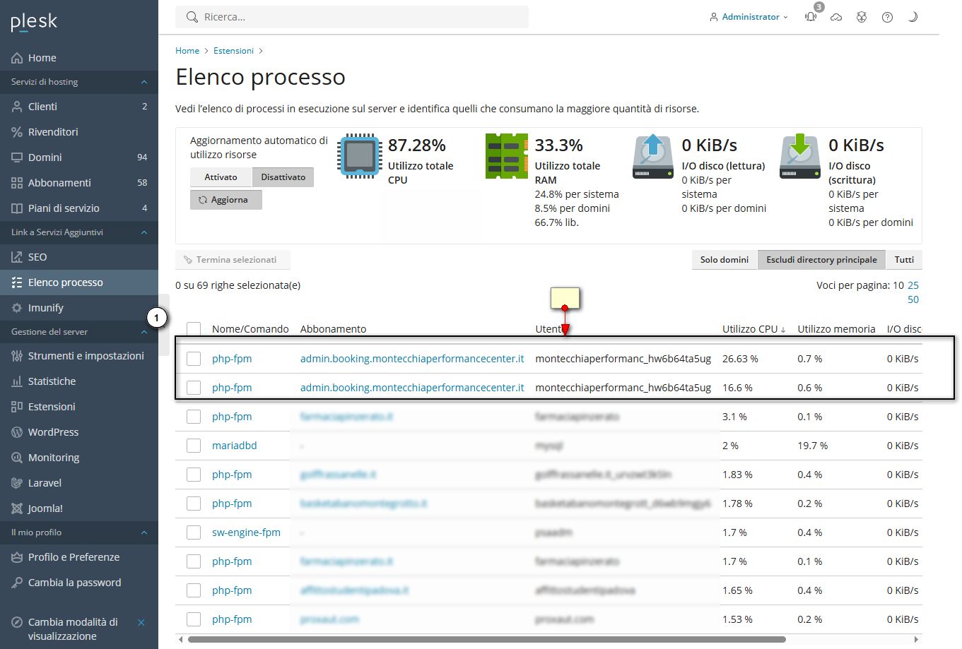The width and height of the screenshot is (962, 649).
Task: Click the Aggiorna refresh button
Action: tap(225, 200)
